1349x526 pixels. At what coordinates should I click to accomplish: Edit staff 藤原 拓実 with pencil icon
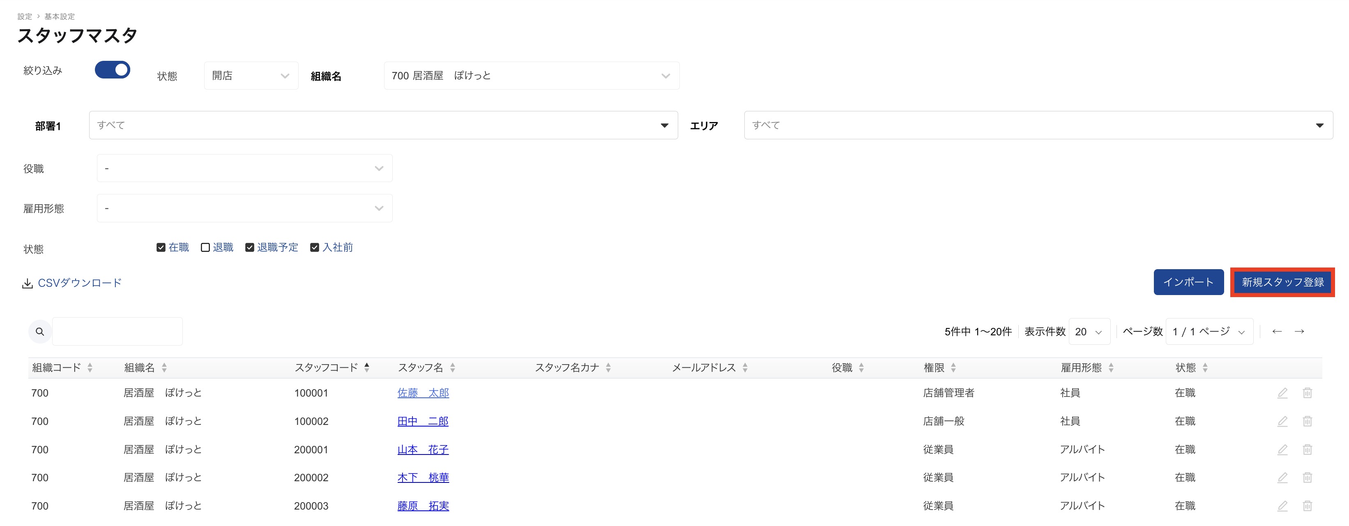(x=1282, y=505)
